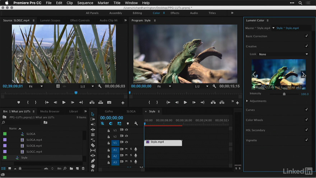
Task: Toggle Creative section checkbox
Action: [306, 46]
